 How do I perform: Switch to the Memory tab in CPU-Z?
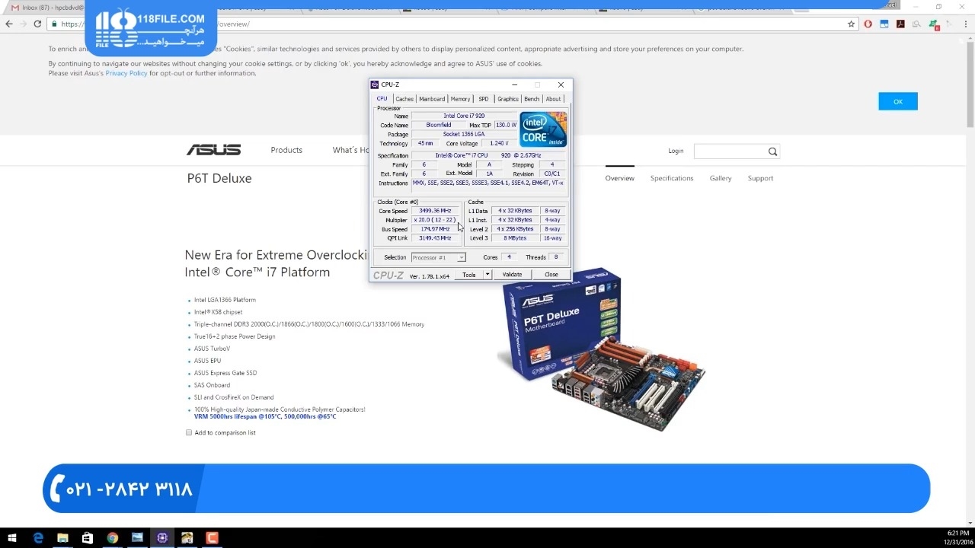click(460, 99)
